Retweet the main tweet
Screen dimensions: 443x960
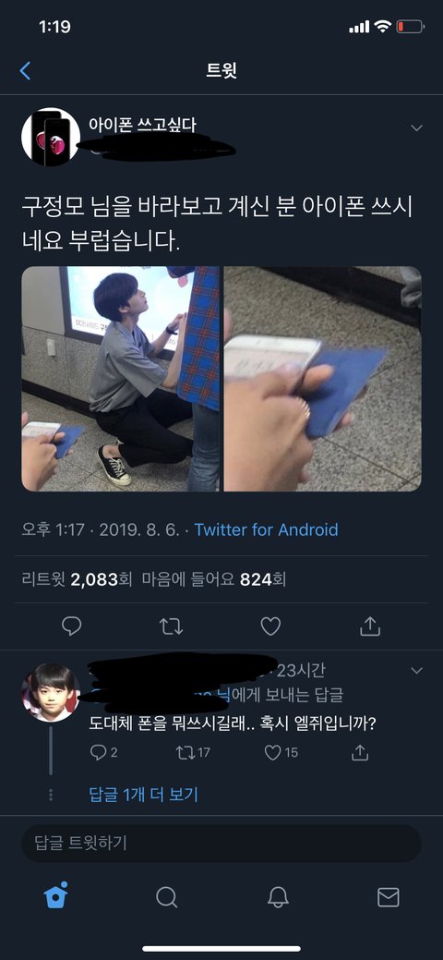click(x=171, y=626)
